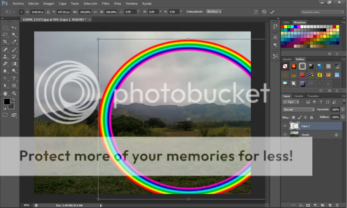
Task: Open the Relleno slider arrow
Action: click(343, 117)
